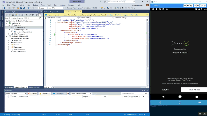Screen dimensions: 207x116
Task: Open the Analyze menu
Action: (x=62, y=5)
